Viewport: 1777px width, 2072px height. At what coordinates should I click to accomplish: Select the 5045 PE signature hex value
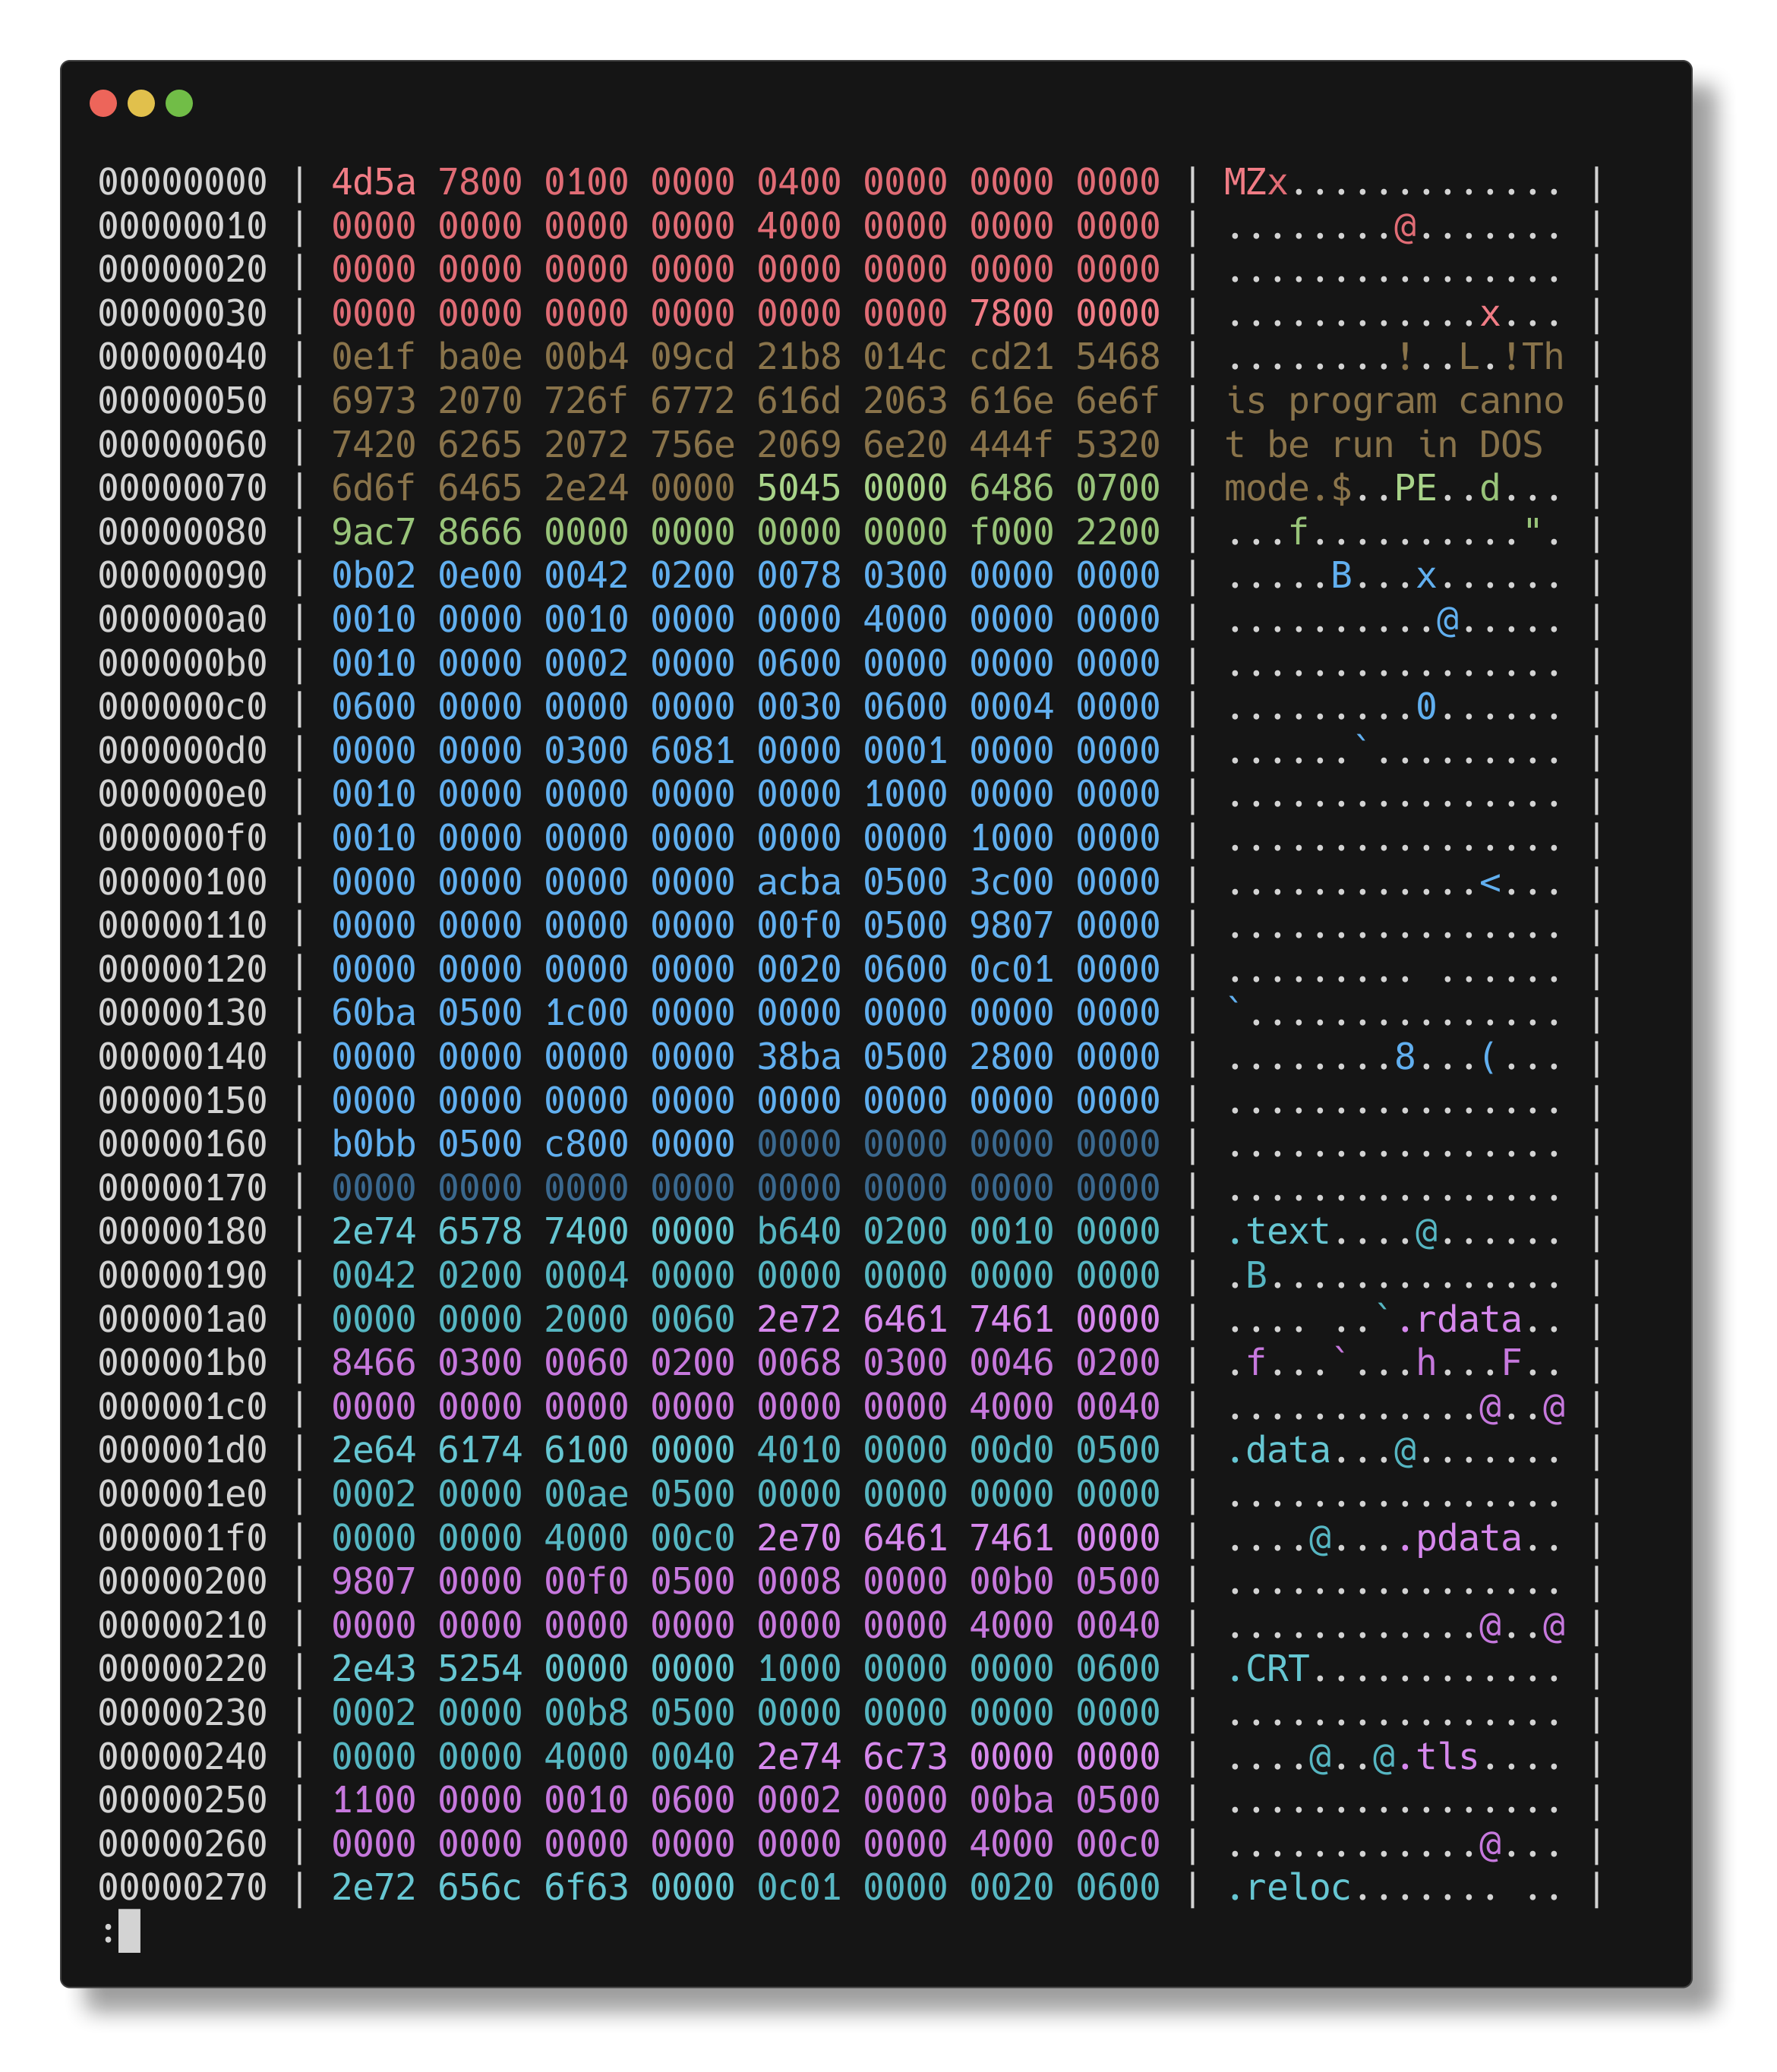tap(798, 488)
